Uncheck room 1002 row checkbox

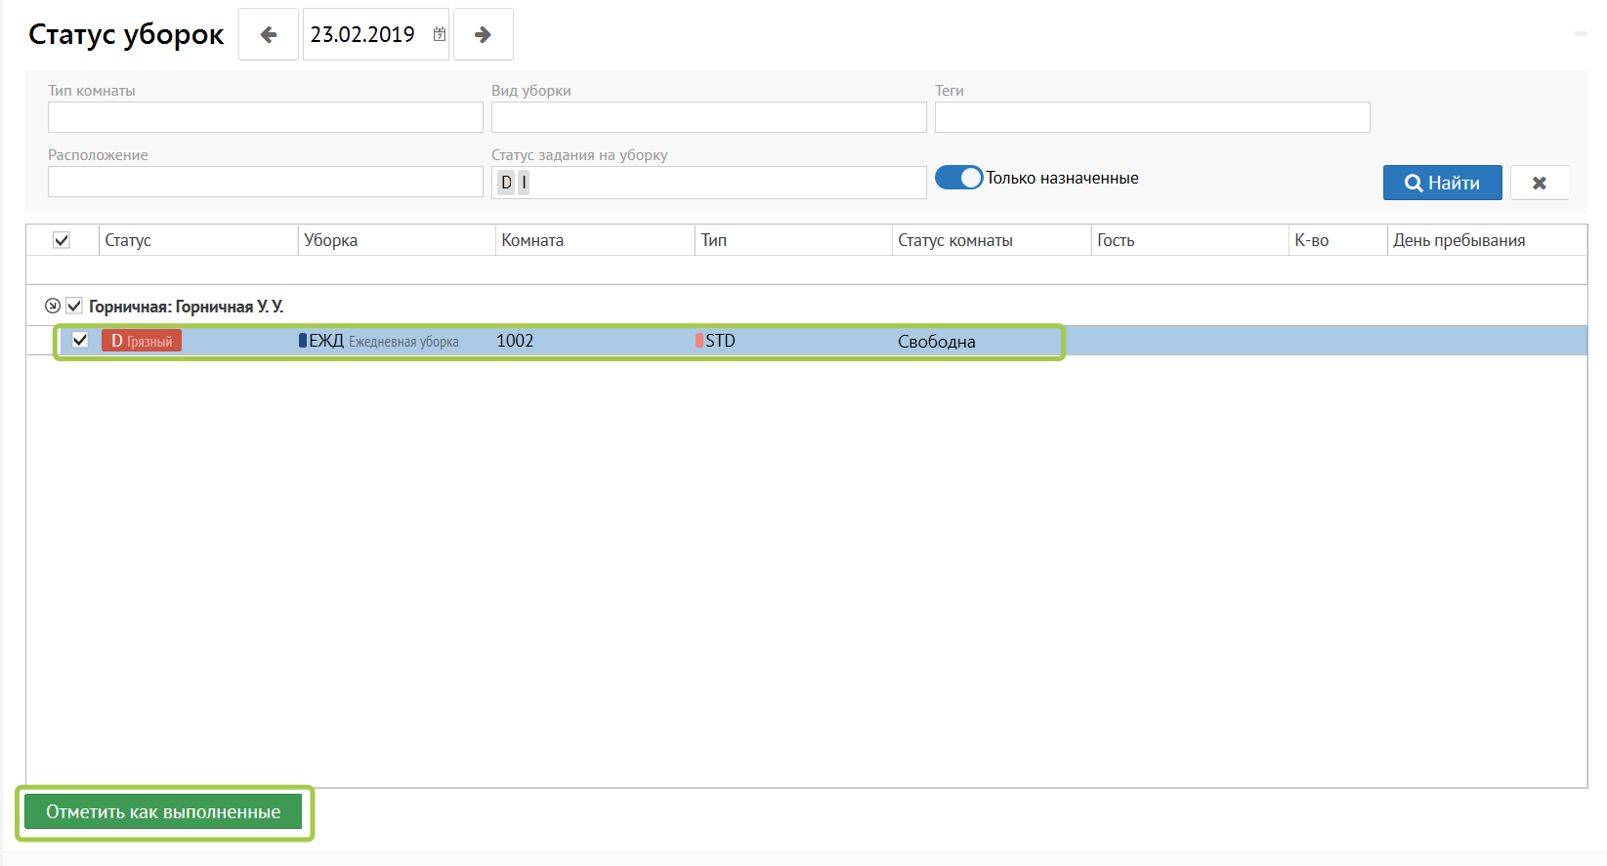tap(80, 340)
